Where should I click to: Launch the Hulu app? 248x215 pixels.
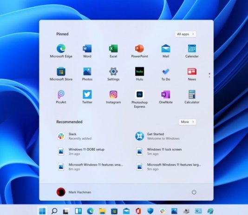coord(139,74)
